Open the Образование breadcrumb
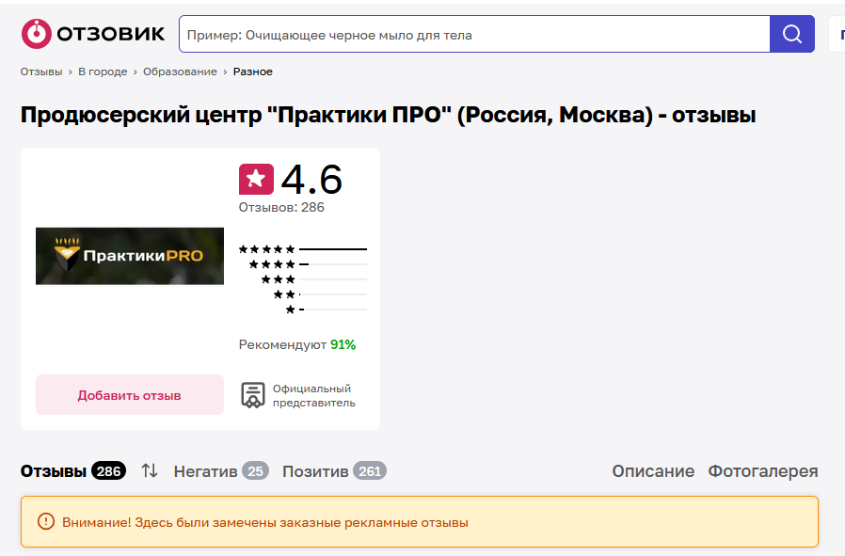 [180, 71]
